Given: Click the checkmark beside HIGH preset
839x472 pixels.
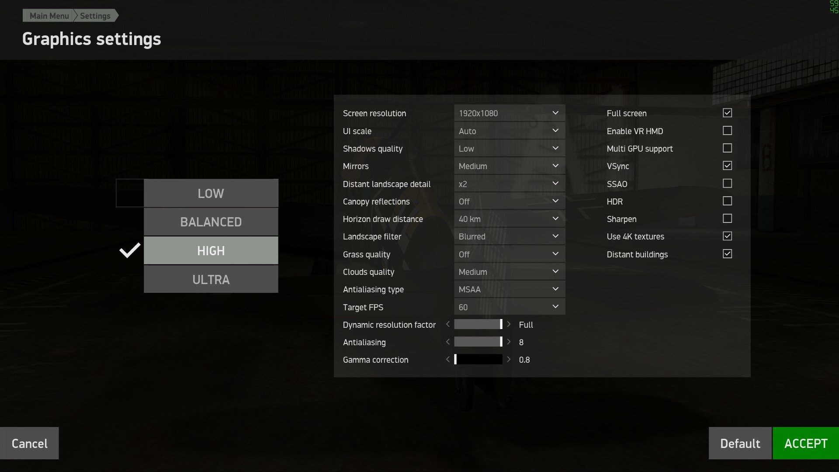Looking at the screenshot, I should tap(130, 250).
